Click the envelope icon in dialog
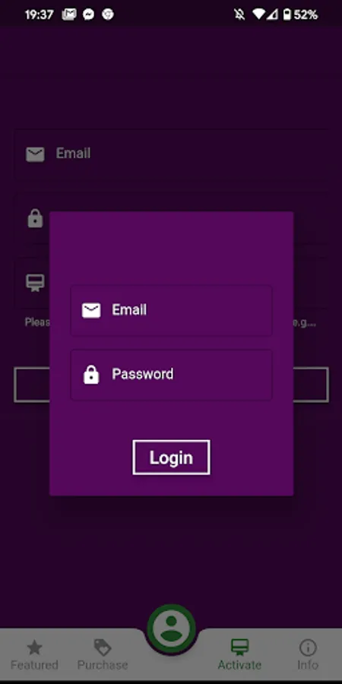This screenshot has height=684, width=342. pos(91,310)
